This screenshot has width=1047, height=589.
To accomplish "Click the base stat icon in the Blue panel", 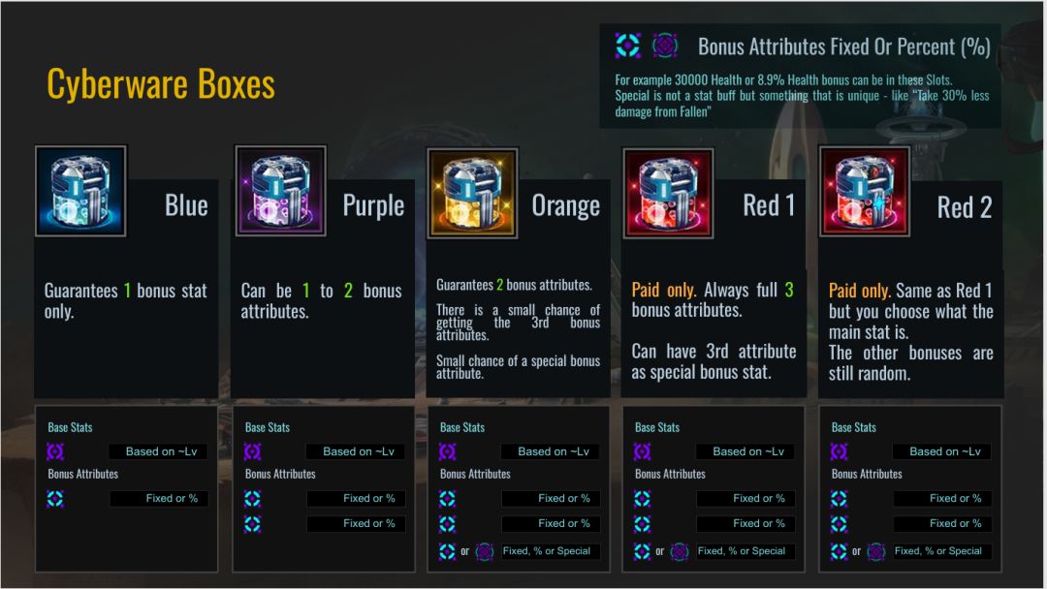I will [56, 451].
